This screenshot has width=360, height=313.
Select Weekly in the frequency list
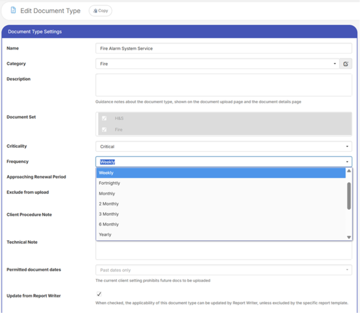pos(221,173)
